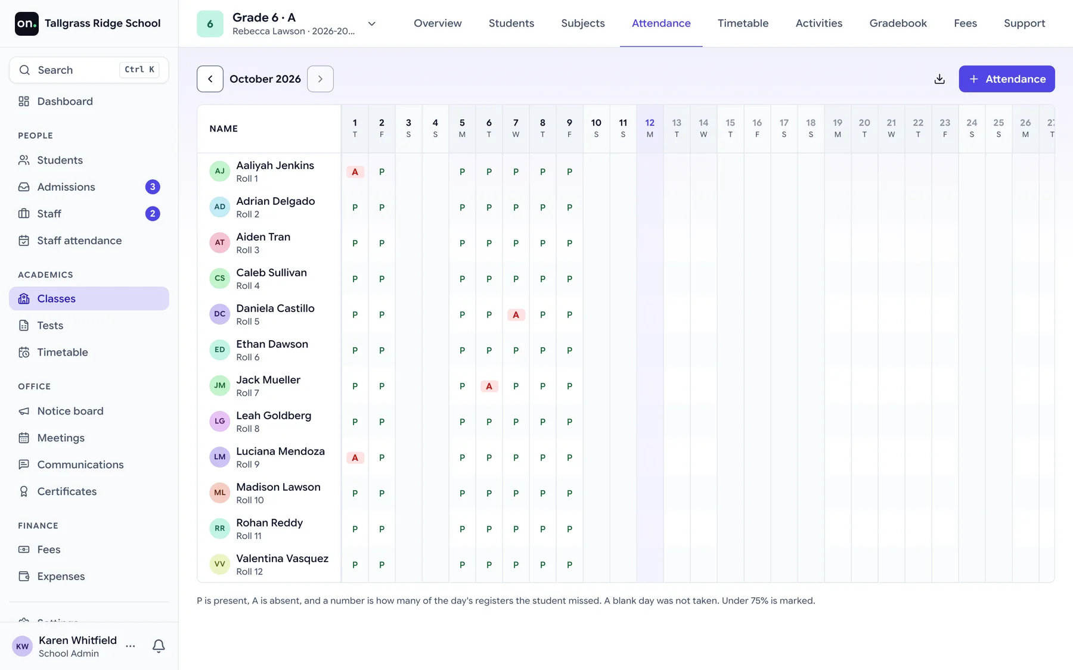Advance to next month with right chevron
Viewport: 1073px width, 670px height.
320,79
